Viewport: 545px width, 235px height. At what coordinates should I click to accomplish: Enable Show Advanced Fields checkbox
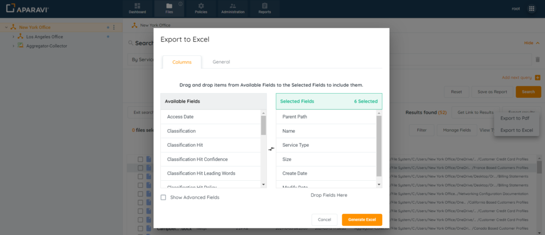click(163, 197)
